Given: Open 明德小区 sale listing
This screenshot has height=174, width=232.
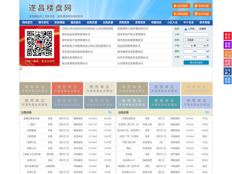Looking at the screenshot, I should pyautogui.click(x=32, y=148).
